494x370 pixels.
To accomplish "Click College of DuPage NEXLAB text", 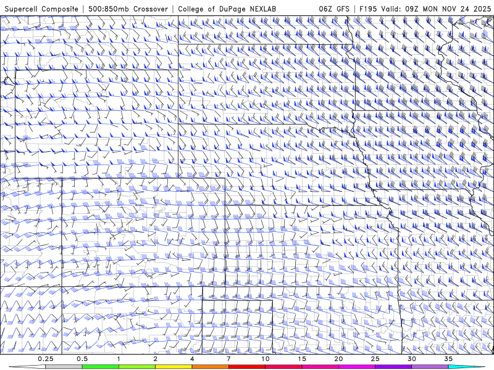I will (x=227, y=9).
